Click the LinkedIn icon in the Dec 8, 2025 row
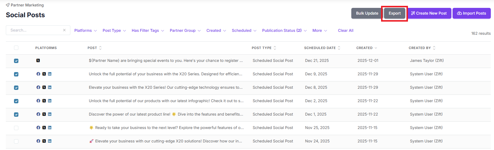The height and width of the screenshot is (150, 494). coord(50,87)
